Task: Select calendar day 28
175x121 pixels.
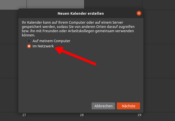Action: coord(82,115)
